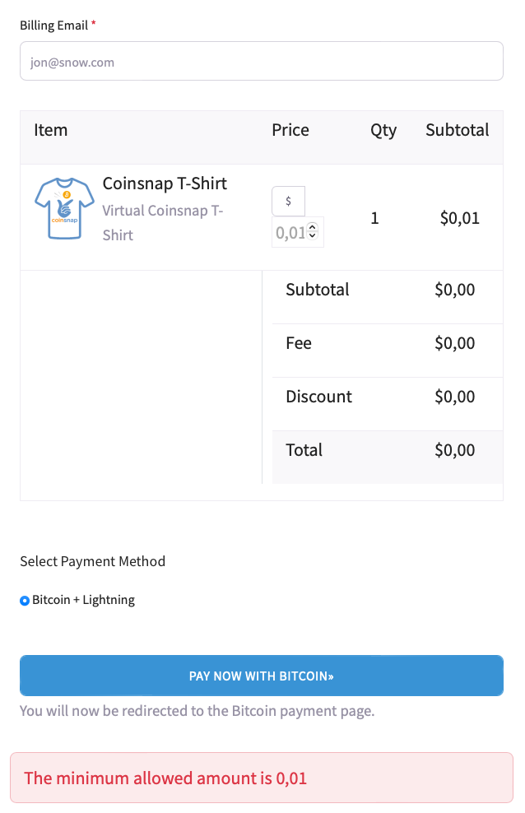
Task: Increase price with the stepper up arrow
Action: coord(313,227)
